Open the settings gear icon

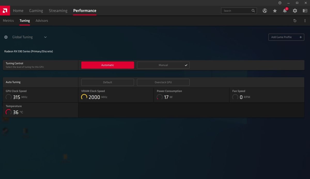[295, 11]
